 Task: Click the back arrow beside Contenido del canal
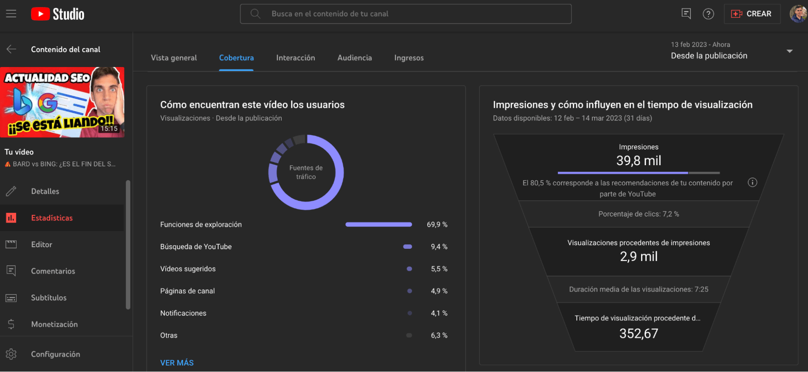click(x=11, y=49)
